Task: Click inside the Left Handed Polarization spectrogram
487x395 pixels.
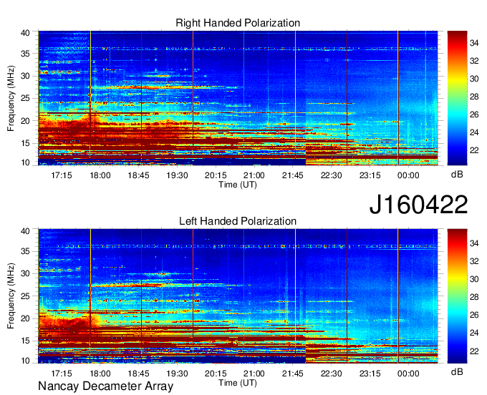Action: pos(238,296)
